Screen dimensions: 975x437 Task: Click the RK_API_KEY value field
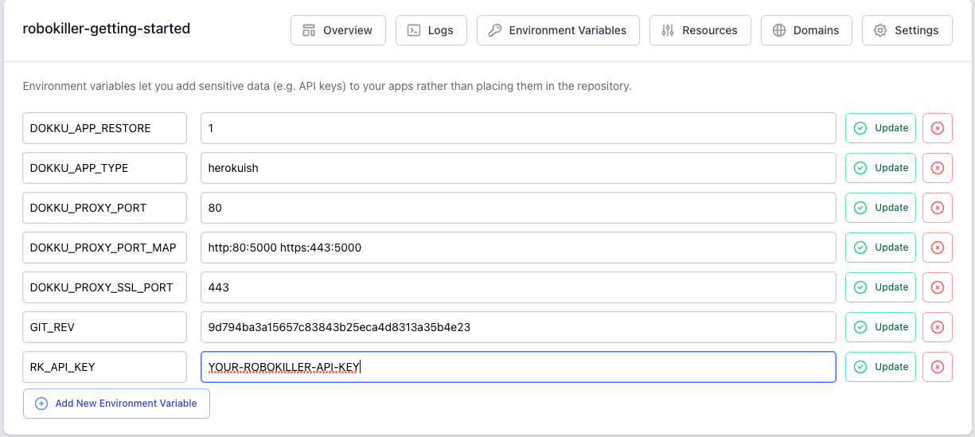point(517,367)
